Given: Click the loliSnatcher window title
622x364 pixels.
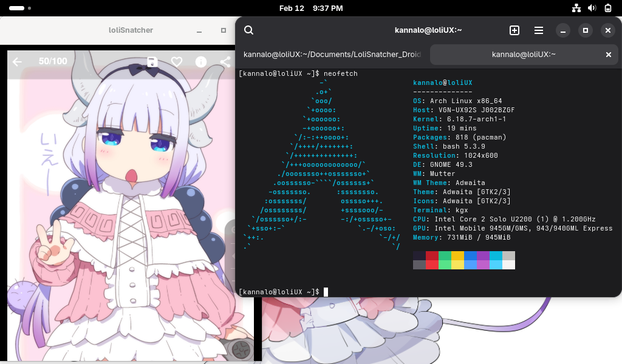Looking at the screenshot, I should coord(131,30).
